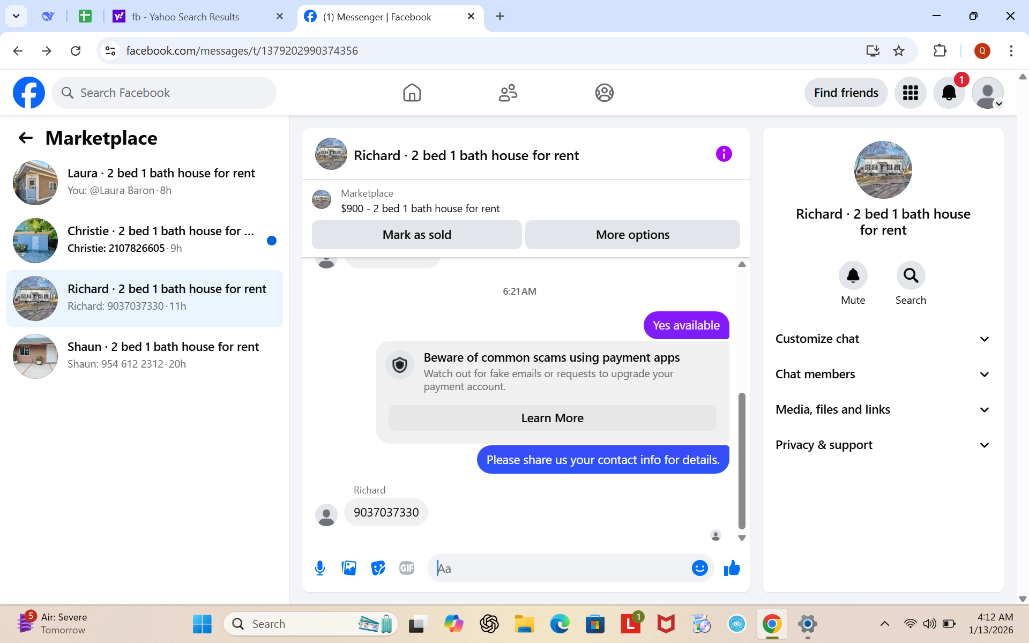This screenshot has height=643, width=1029.
Task: Open the GIF picker icon
Action: click(407, 568)
